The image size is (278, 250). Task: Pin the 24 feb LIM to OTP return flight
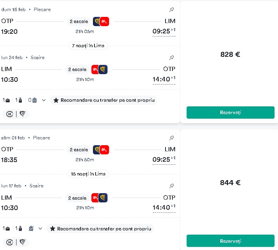[171, 58]
